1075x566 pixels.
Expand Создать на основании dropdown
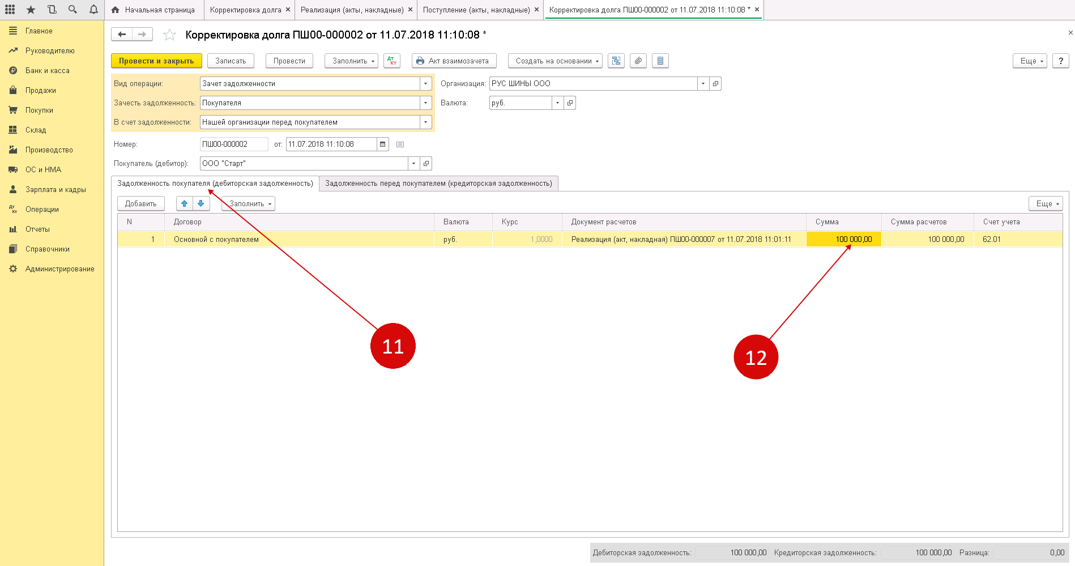(x=555, y=61)
